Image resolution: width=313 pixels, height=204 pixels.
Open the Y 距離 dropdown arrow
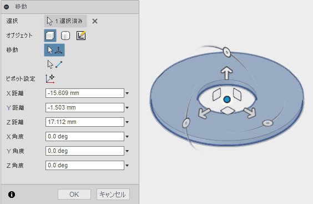pos(127,108)
